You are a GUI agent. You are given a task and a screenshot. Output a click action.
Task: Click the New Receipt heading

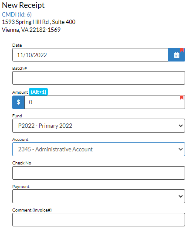tap(23, 5)
